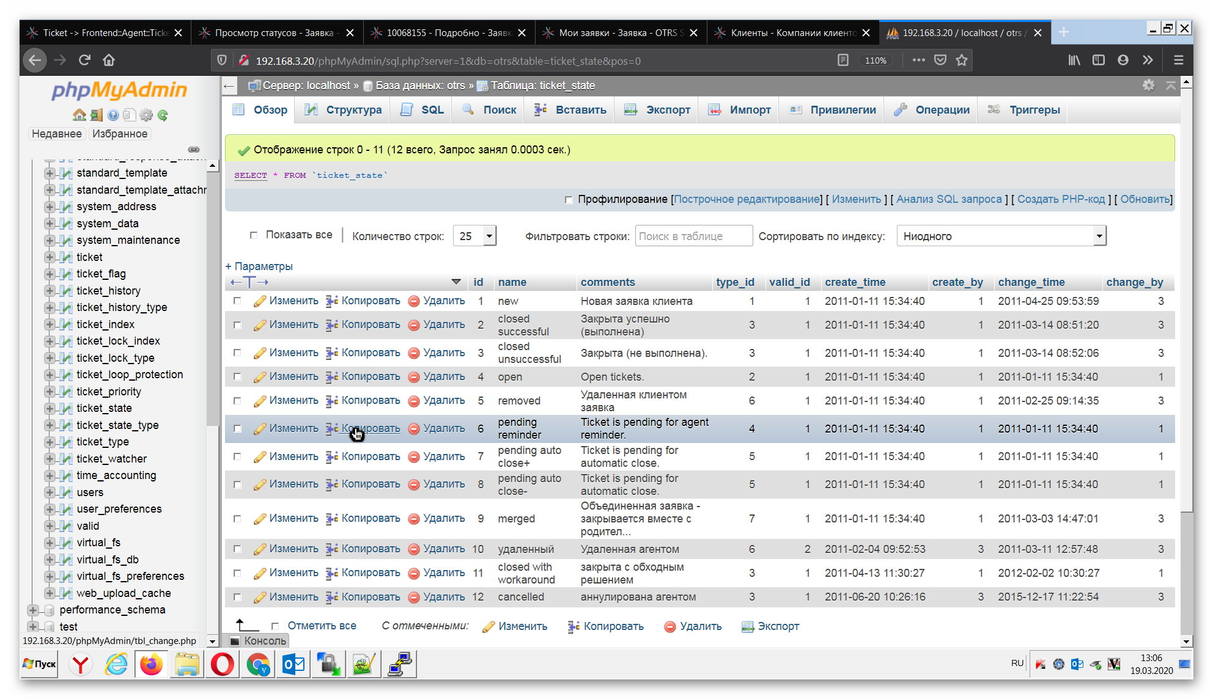The width and height of the screenshot is (1213, 699).
Task: Expand ticket_history tree node
Action: 50,291
